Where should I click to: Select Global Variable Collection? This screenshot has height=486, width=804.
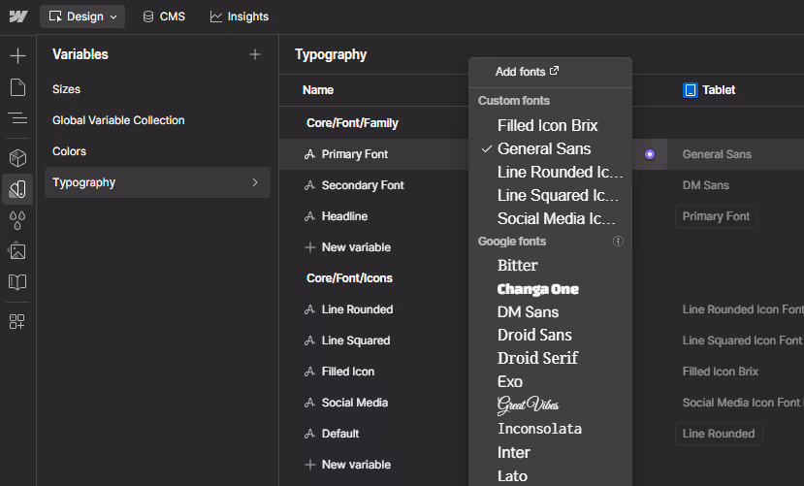(118, 120)
